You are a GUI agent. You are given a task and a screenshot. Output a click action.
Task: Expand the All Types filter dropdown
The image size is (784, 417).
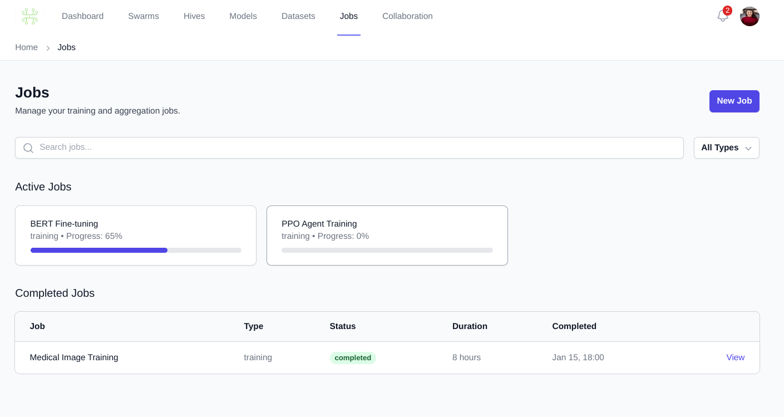pyautogui.click(x=726, y=148)
